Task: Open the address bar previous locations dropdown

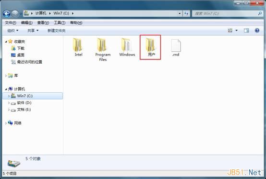Action: pyautogui.click(x=179, y=13)
